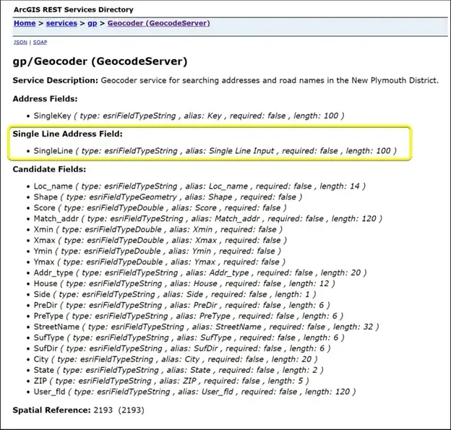View the service as JSON

click(20, 43)
